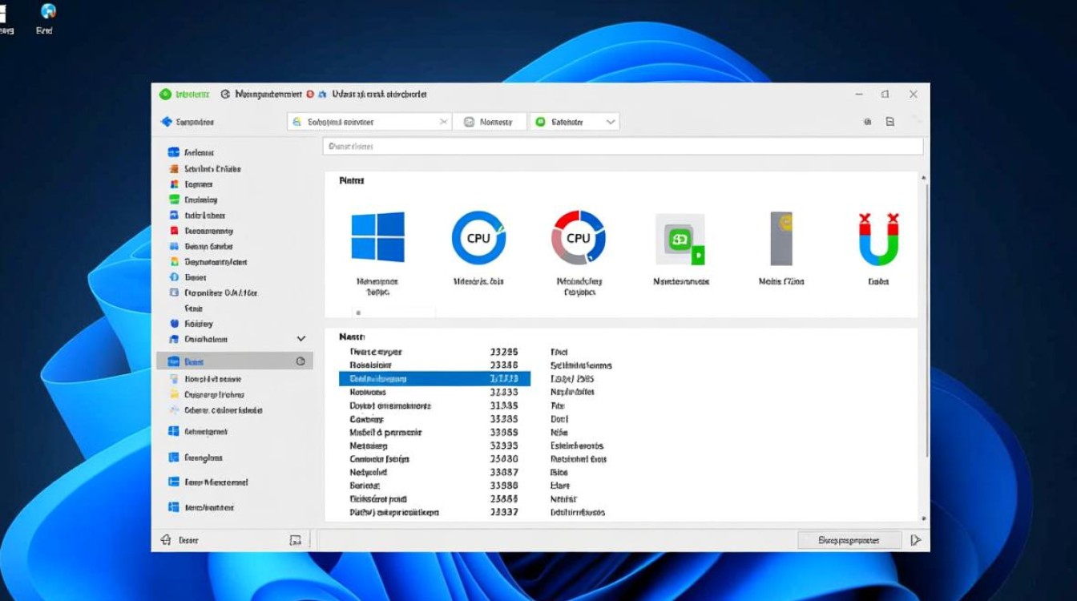Click the small panel icon beside bottom-left home bar

point(295,541)
